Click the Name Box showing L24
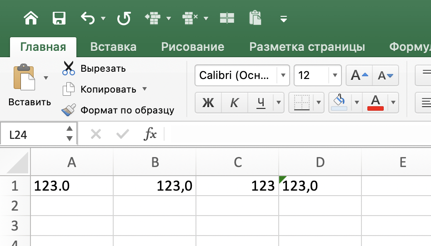 [x=33, y=134]
